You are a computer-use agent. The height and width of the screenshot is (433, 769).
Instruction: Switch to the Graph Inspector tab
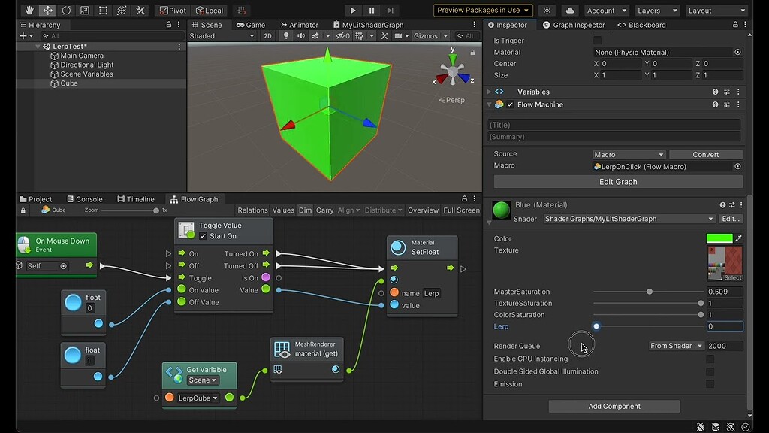click(574, 25)
